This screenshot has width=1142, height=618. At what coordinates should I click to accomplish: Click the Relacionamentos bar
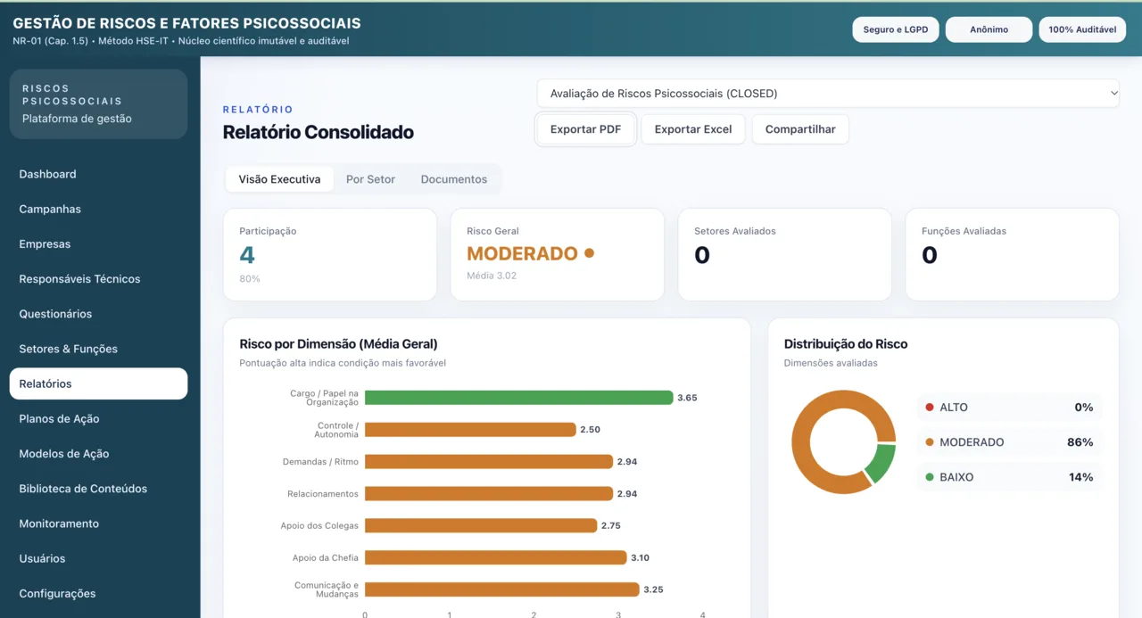(x=489, y=494)
